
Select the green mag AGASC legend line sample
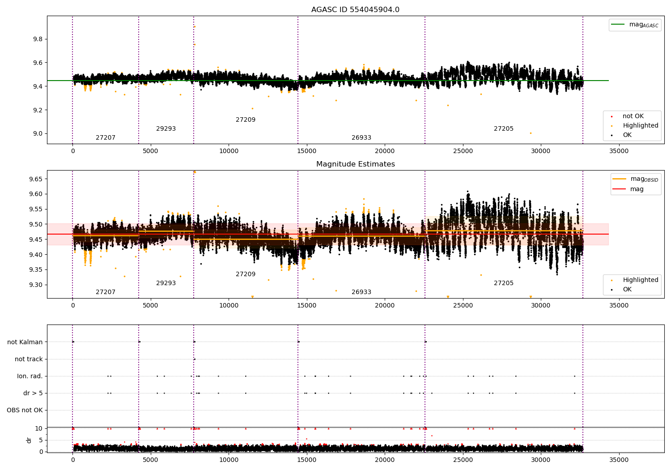point(618,25)
